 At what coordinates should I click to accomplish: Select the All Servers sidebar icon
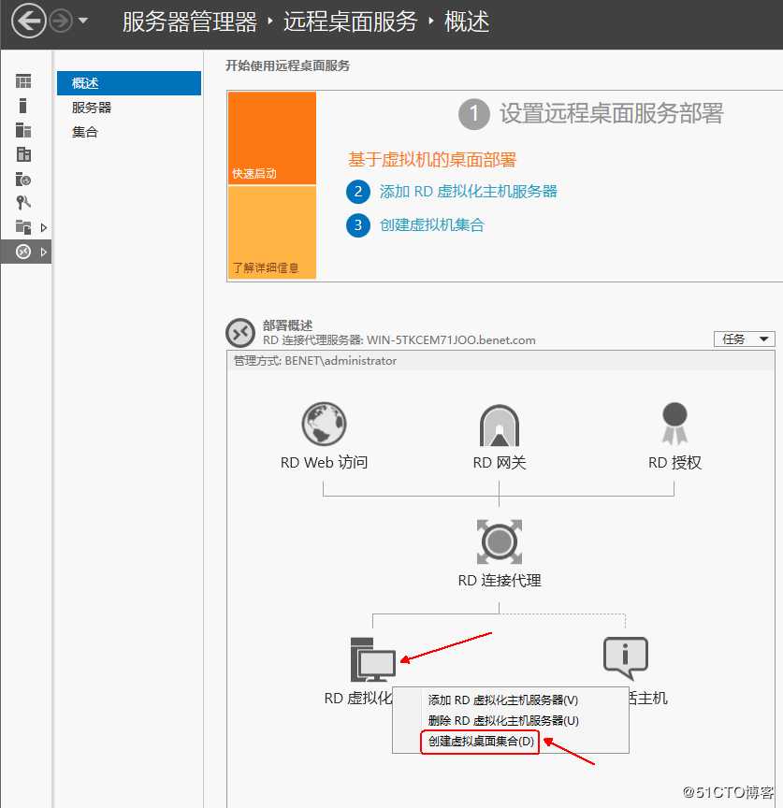click(23, 130)
